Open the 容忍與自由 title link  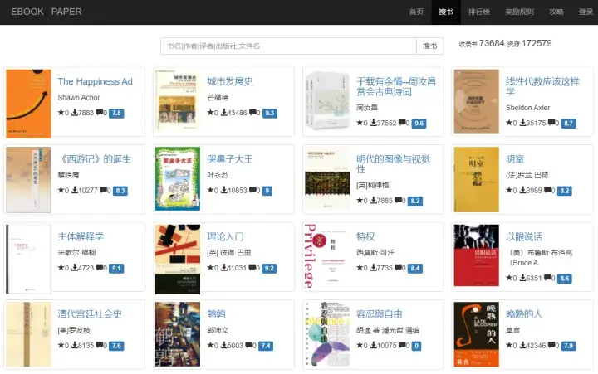pyautogui.click(x=380, y=314)
